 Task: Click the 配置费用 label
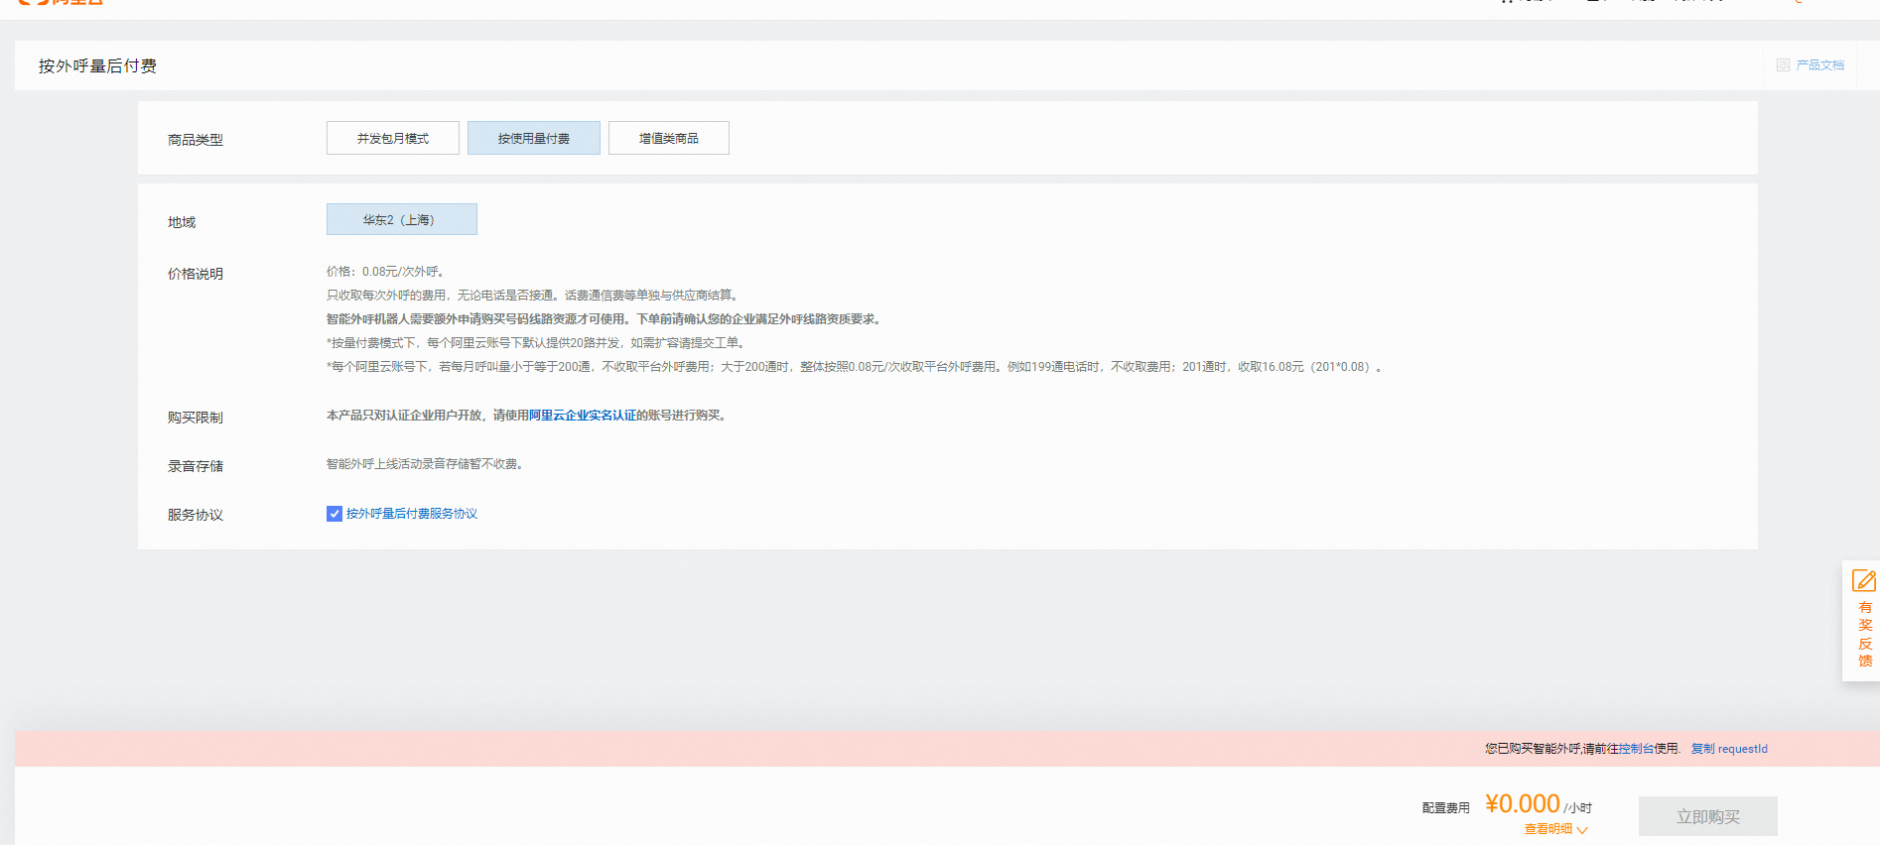pos(1446,808)
